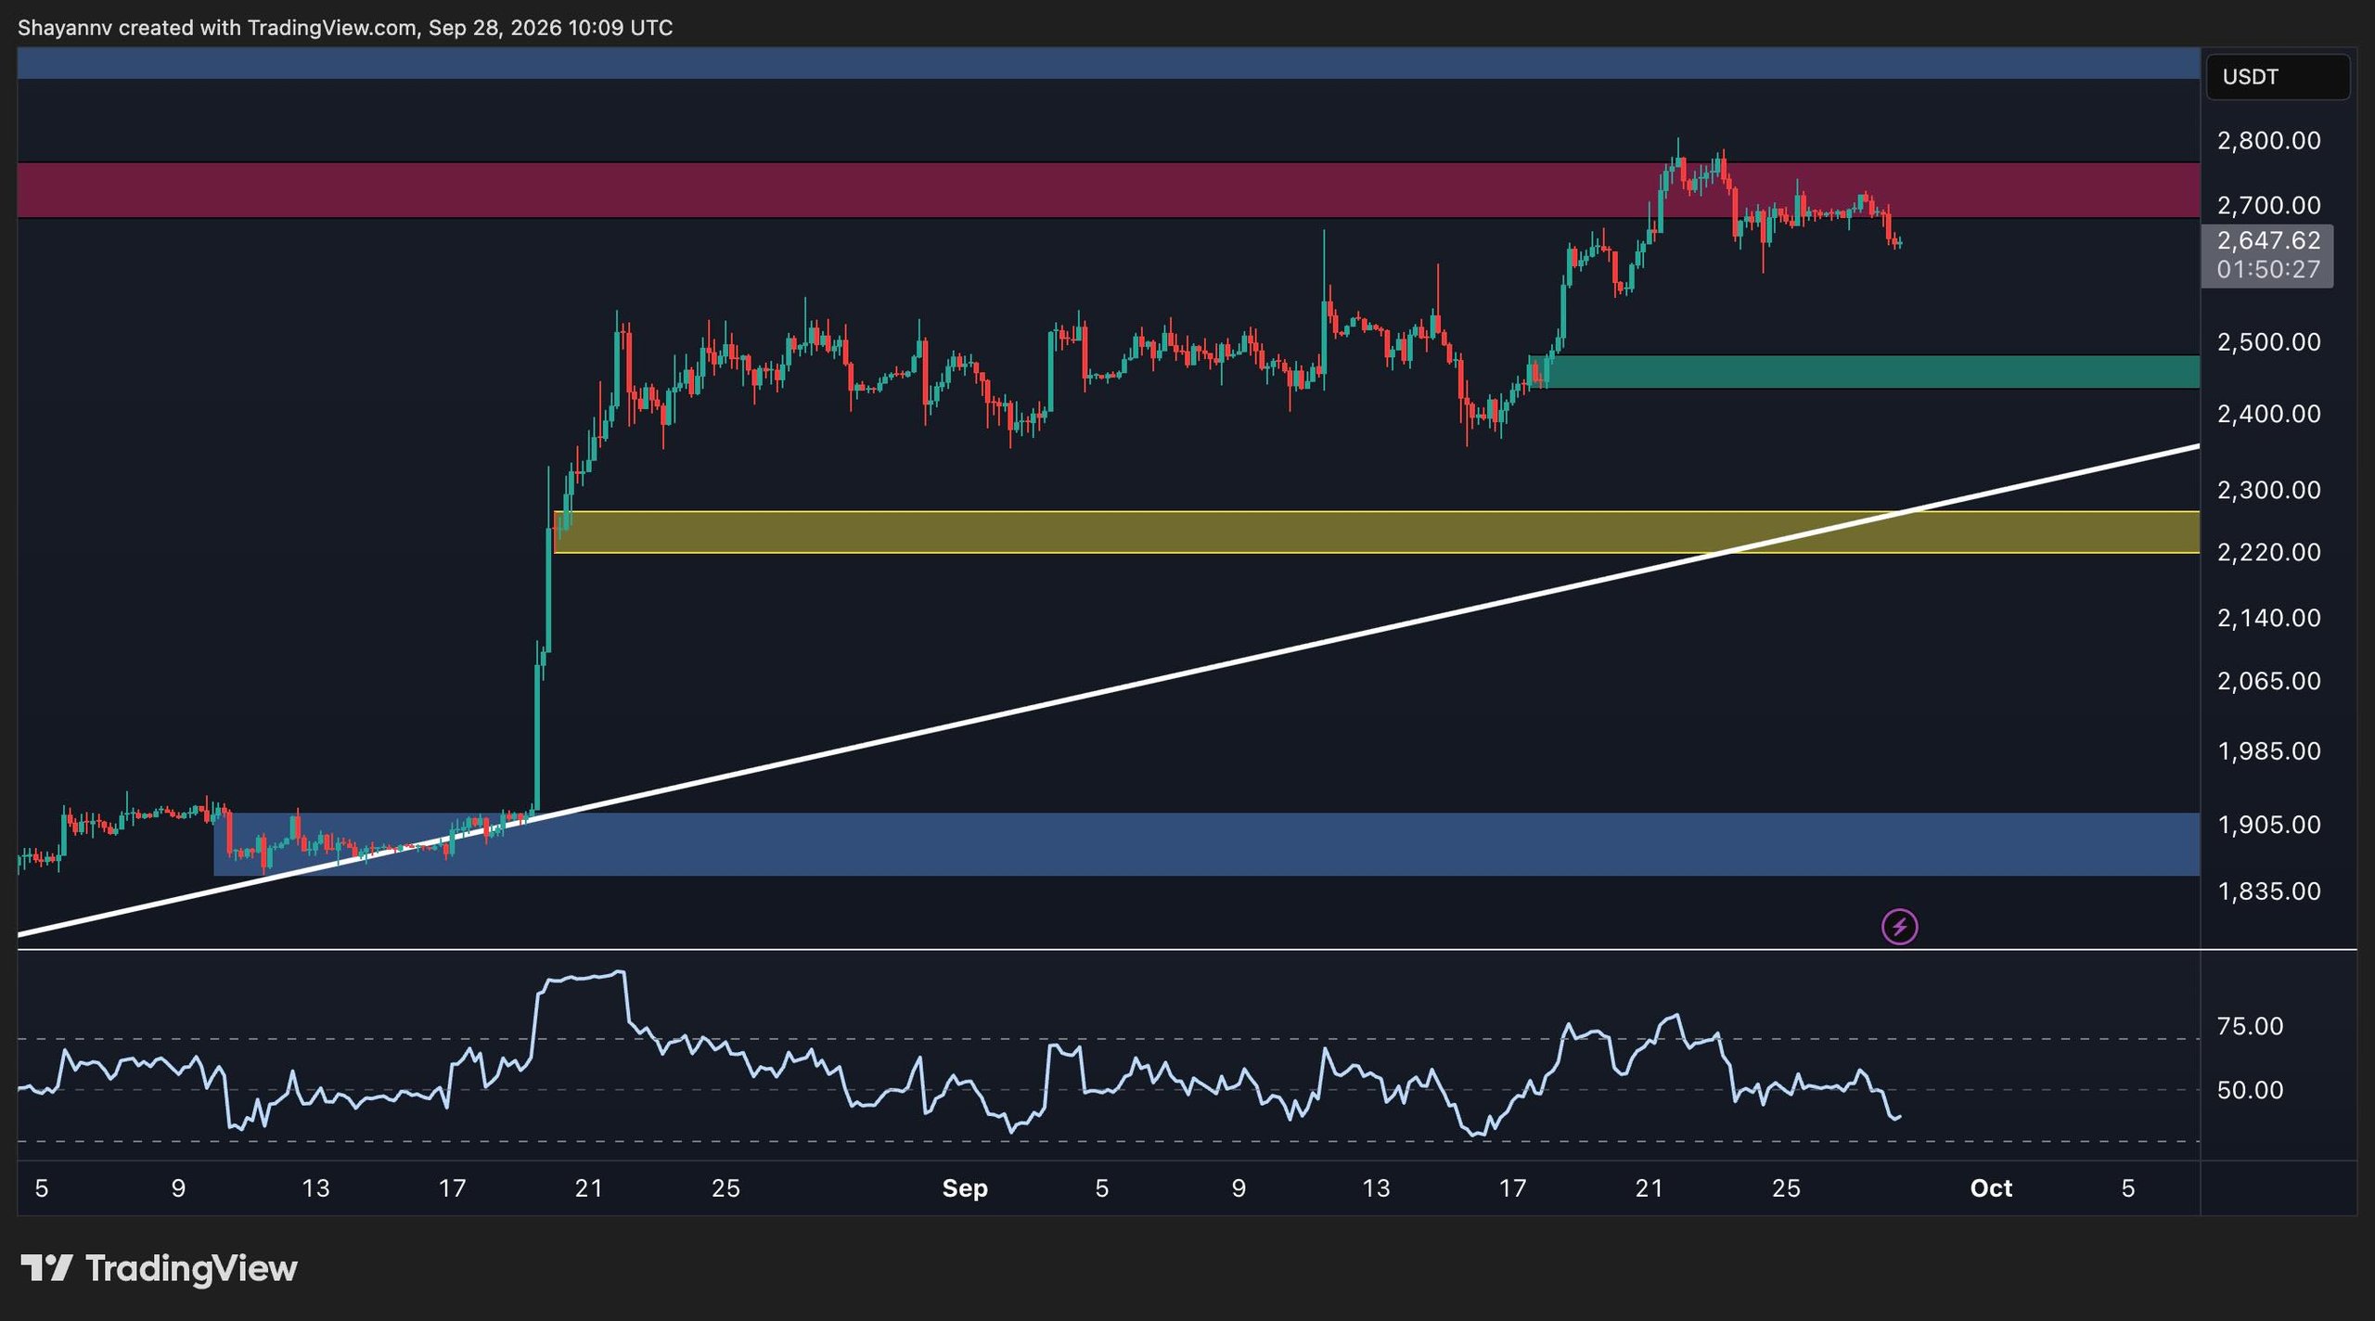Image resolution: width=2375 pixels, height=1321 pixels.
Task: Click the 75.00 RSI level label
Action: coord(2250,1026)
